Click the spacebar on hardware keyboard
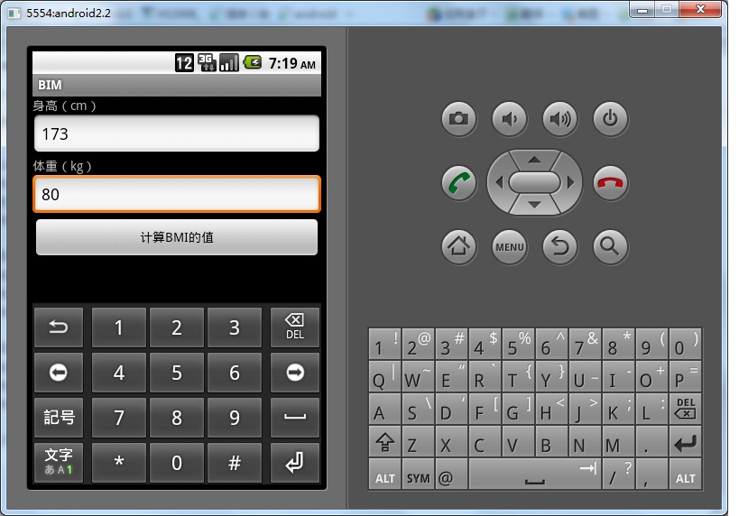The image size is (739, 516). tap(534, 475)
